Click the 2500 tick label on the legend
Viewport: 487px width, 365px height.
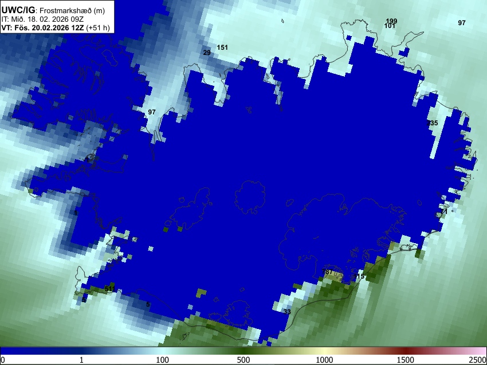(x=478, y=360)
